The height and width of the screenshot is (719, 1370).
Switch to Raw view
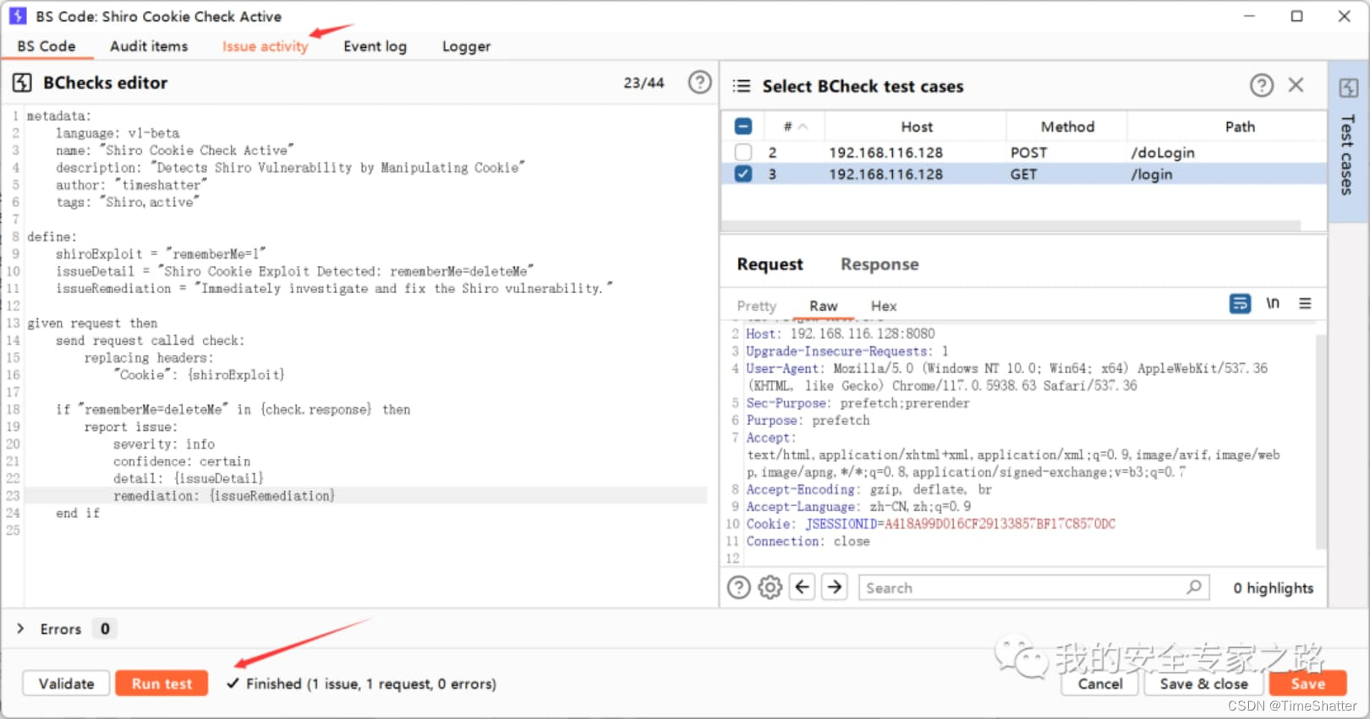point(823,306)
